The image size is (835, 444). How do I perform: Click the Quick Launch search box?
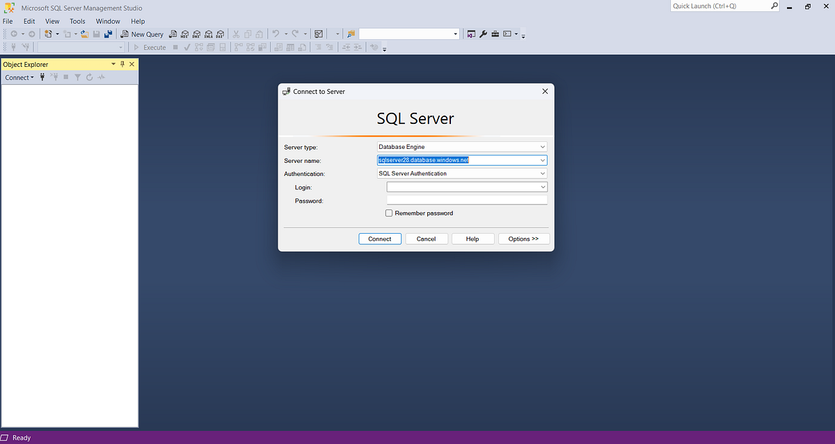725,6
